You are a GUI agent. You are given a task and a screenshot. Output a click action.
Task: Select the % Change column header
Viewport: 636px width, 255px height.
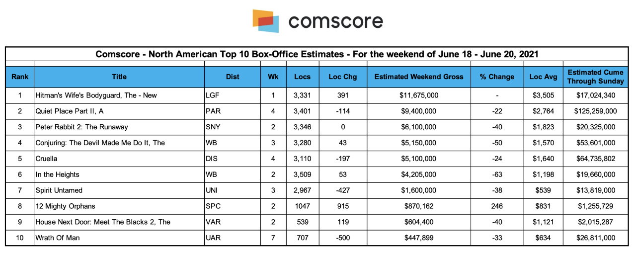[497, 77]
